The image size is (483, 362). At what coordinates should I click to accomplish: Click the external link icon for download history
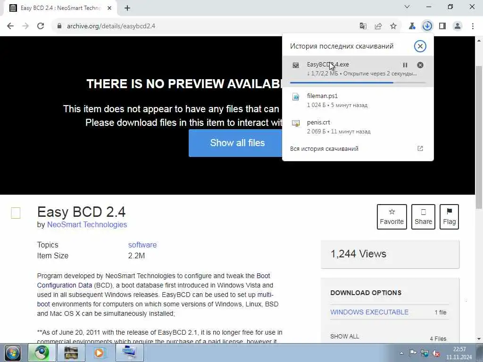420,148
